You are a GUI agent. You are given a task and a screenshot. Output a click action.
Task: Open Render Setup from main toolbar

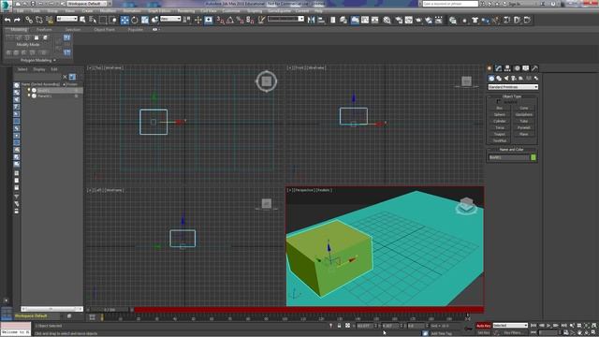(399, 20)
